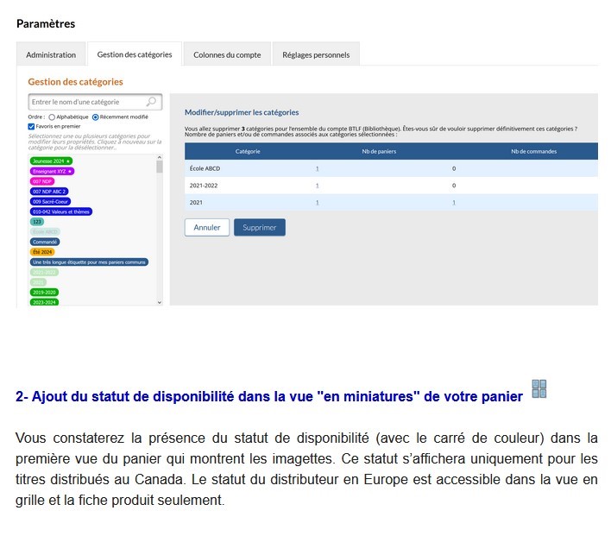Select the 009 Sacré-Coeur category tag
The height and width of the screenshot is (536, 611).
tap(51, 201)
